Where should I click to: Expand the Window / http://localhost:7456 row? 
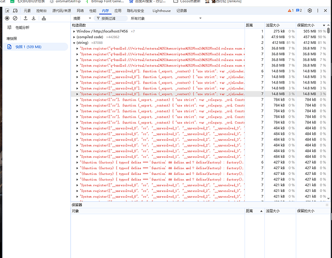[74, 31]
